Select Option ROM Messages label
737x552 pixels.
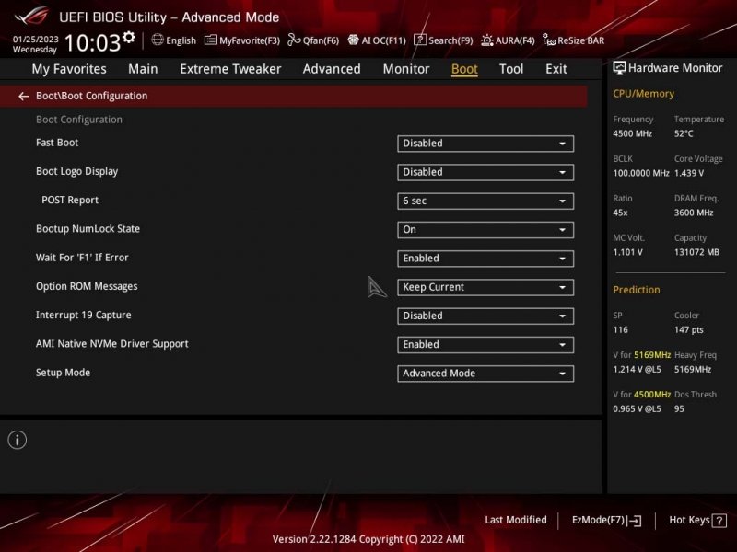point(87,287)
